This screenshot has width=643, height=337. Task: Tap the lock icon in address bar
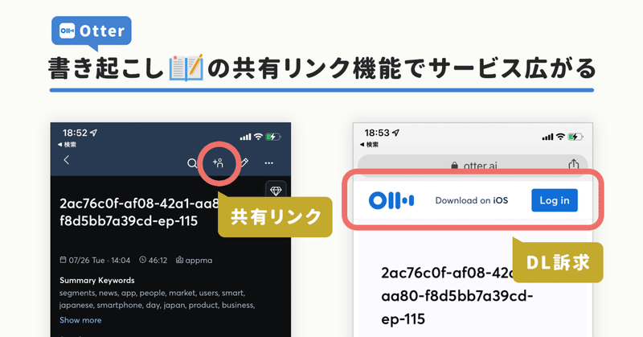(x=454, y=166)
